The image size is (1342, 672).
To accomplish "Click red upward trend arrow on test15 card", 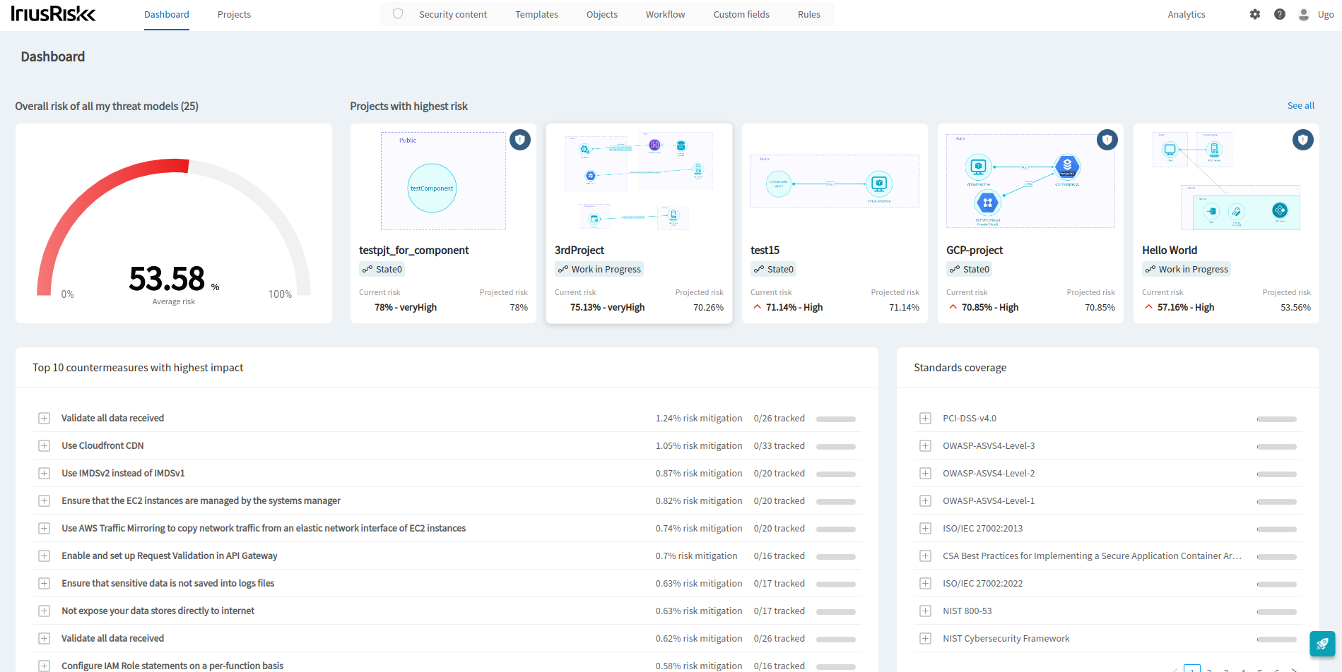I will 758,307.
